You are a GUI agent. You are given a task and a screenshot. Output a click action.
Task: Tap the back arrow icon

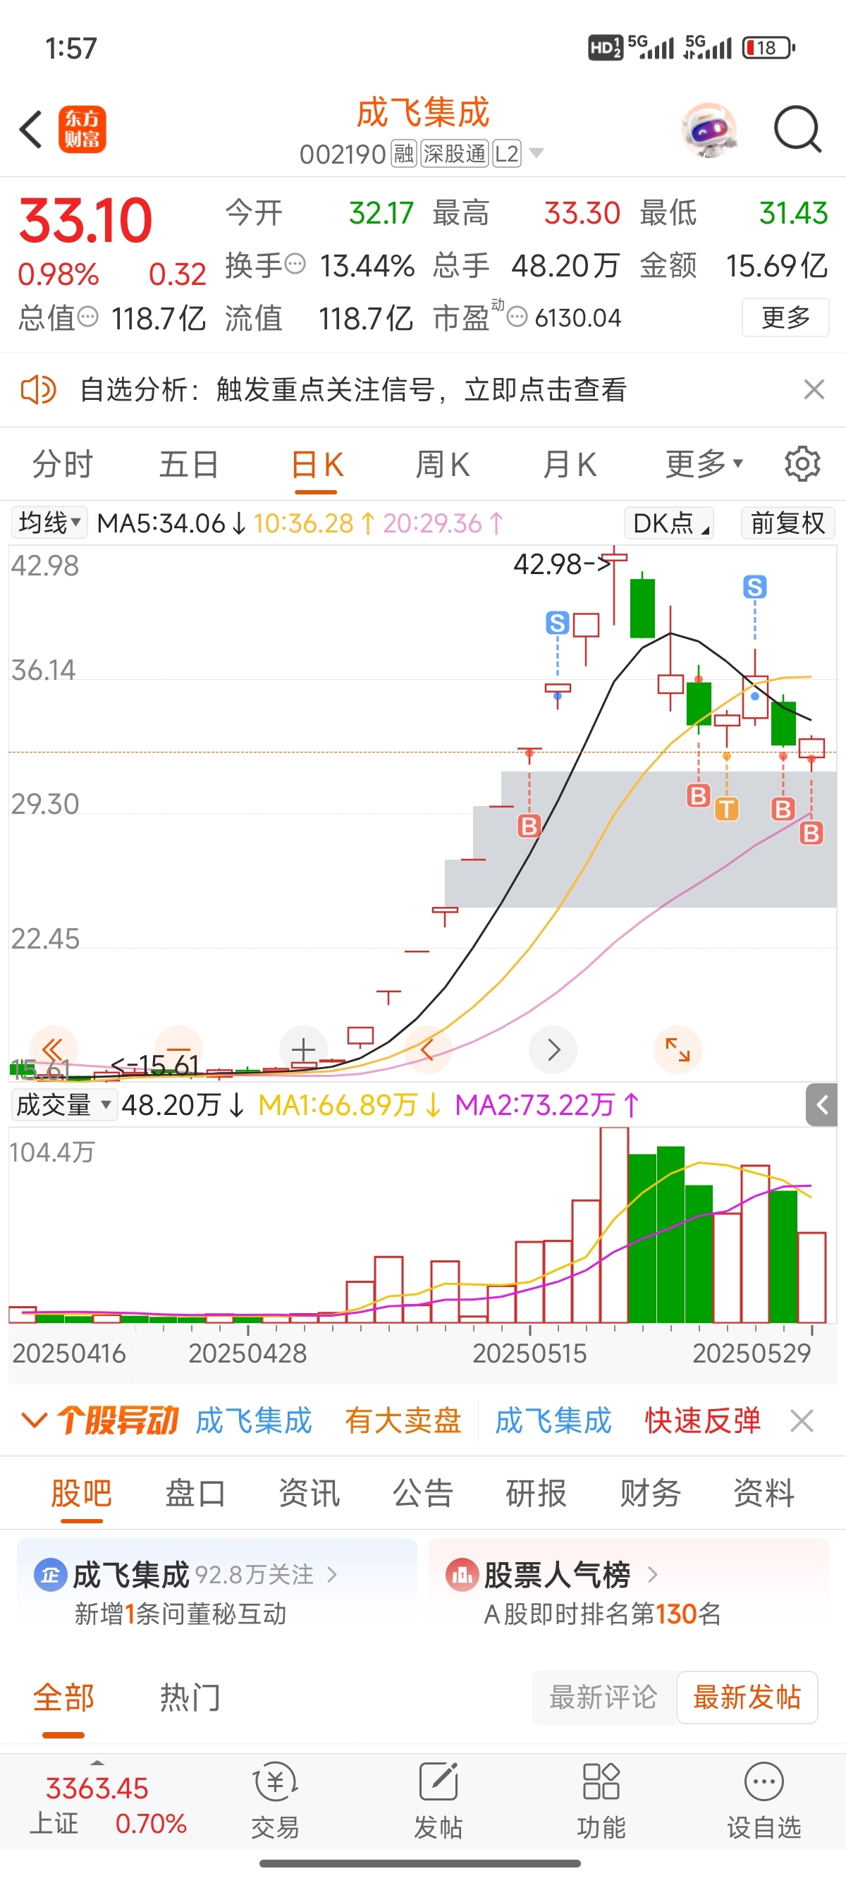(31, 130)
